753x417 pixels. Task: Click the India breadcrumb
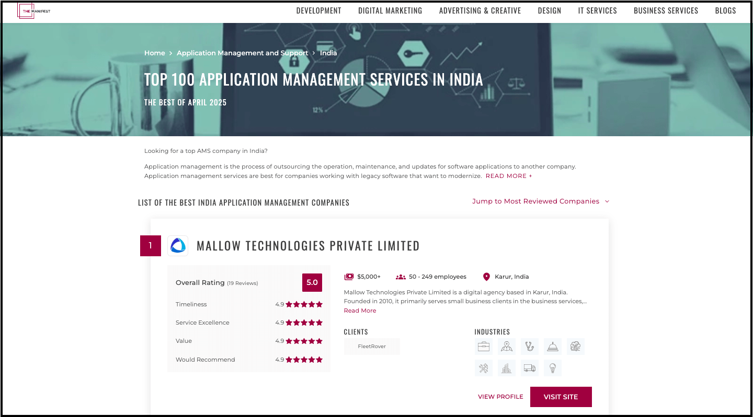(328, 53)
